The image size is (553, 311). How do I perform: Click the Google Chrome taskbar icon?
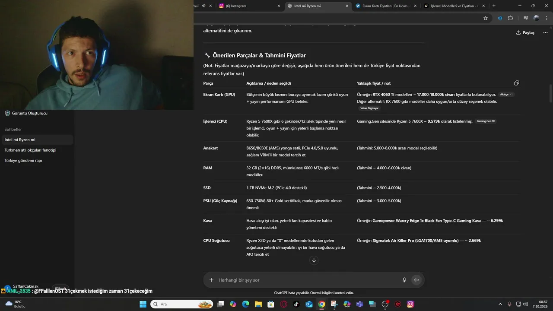(x=322, y=304)
